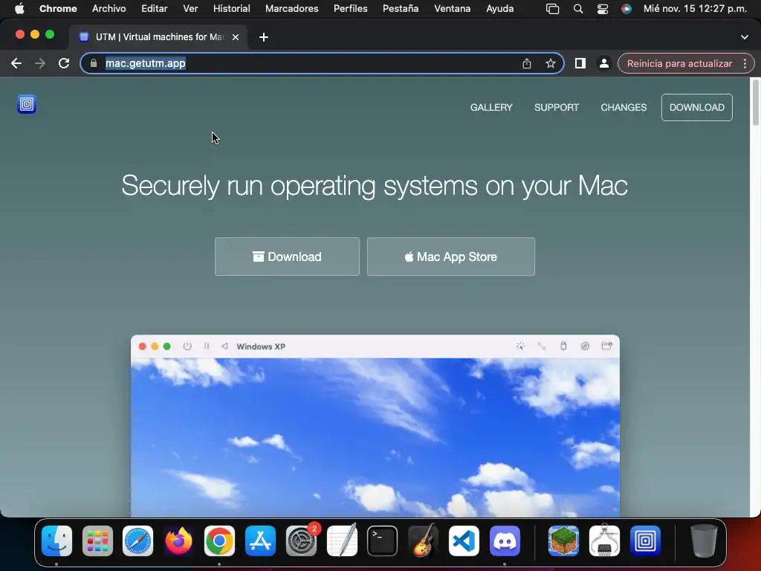Open Finder from the Dock
The width and height of the screenshot is (761, 571).
pos(56,541)
